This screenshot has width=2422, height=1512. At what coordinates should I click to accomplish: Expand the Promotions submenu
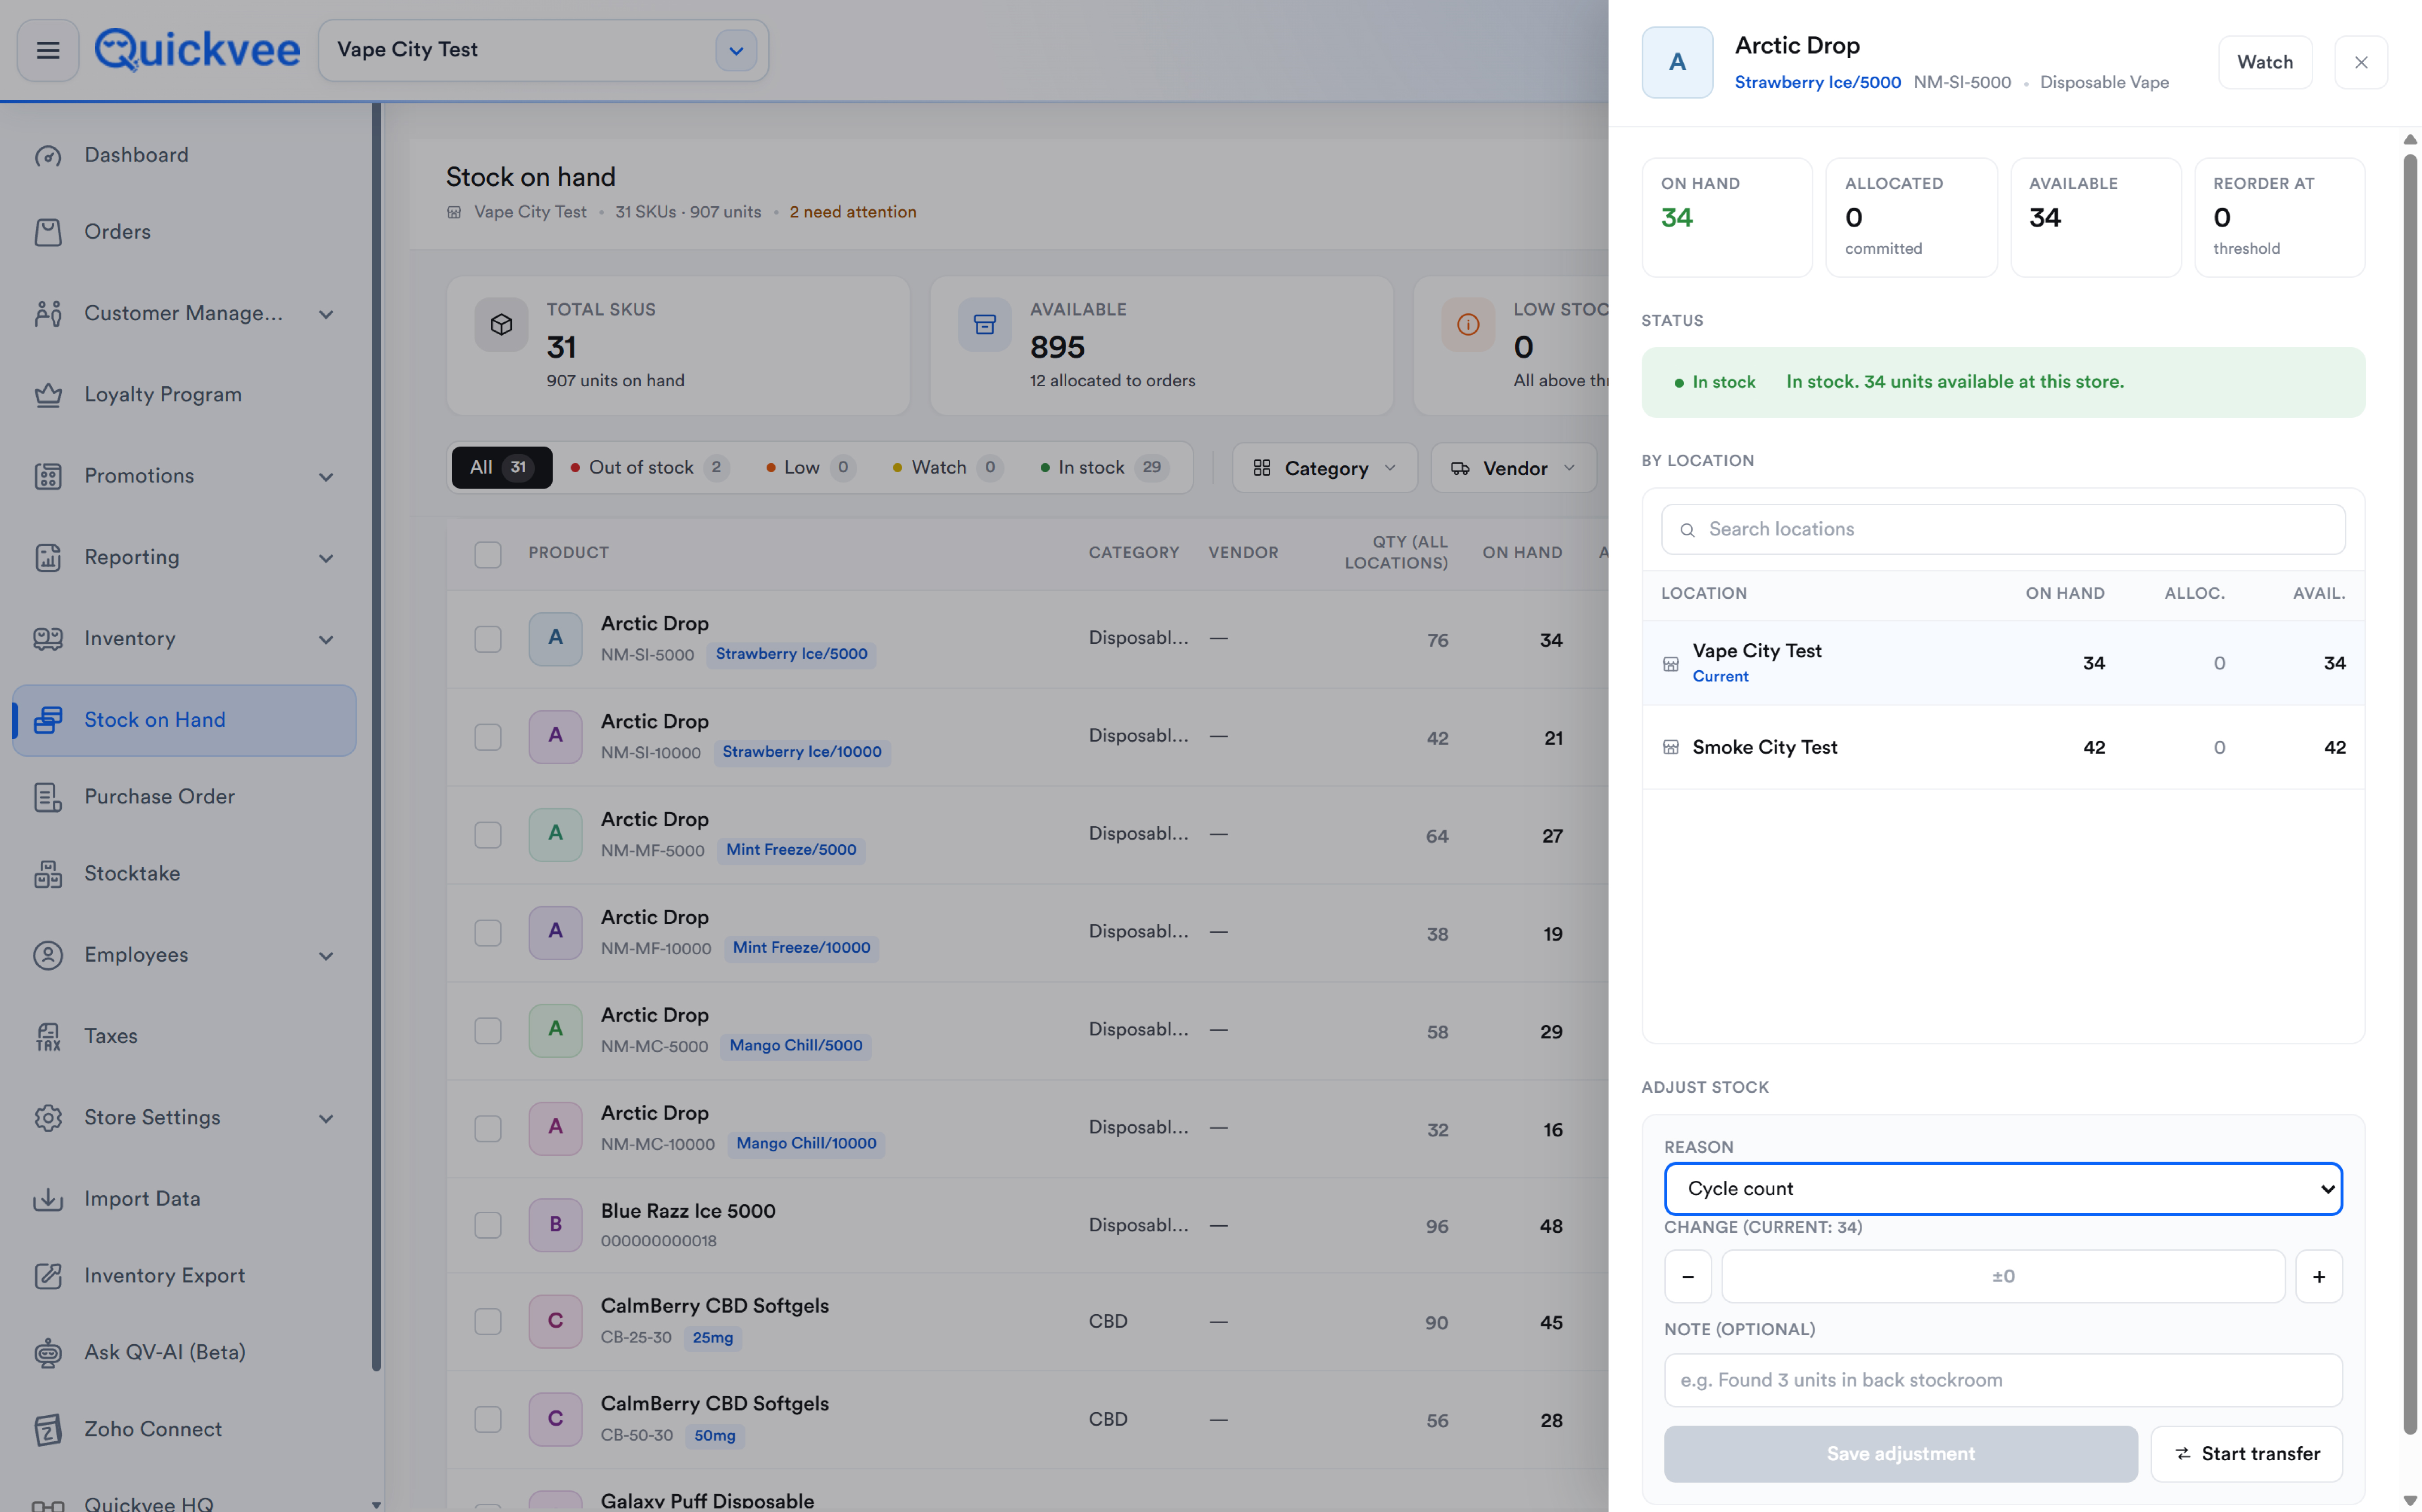[x=326, y=477]
